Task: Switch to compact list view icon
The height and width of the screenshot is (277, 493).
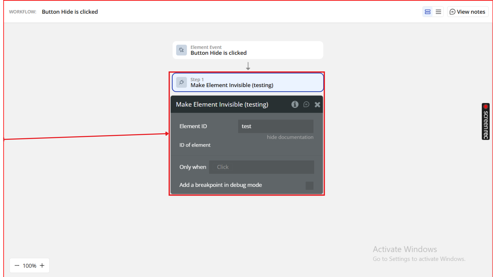Action: pos(438,12)
